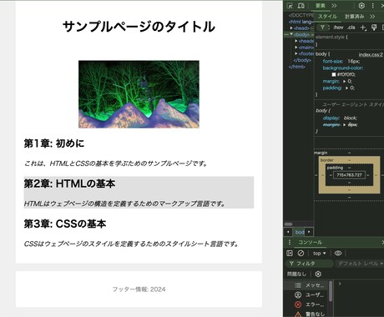The image size is (384, 317).
Task: Activate the inspect element picker icon
Action: pyautogui.click(x=290, y=6)
